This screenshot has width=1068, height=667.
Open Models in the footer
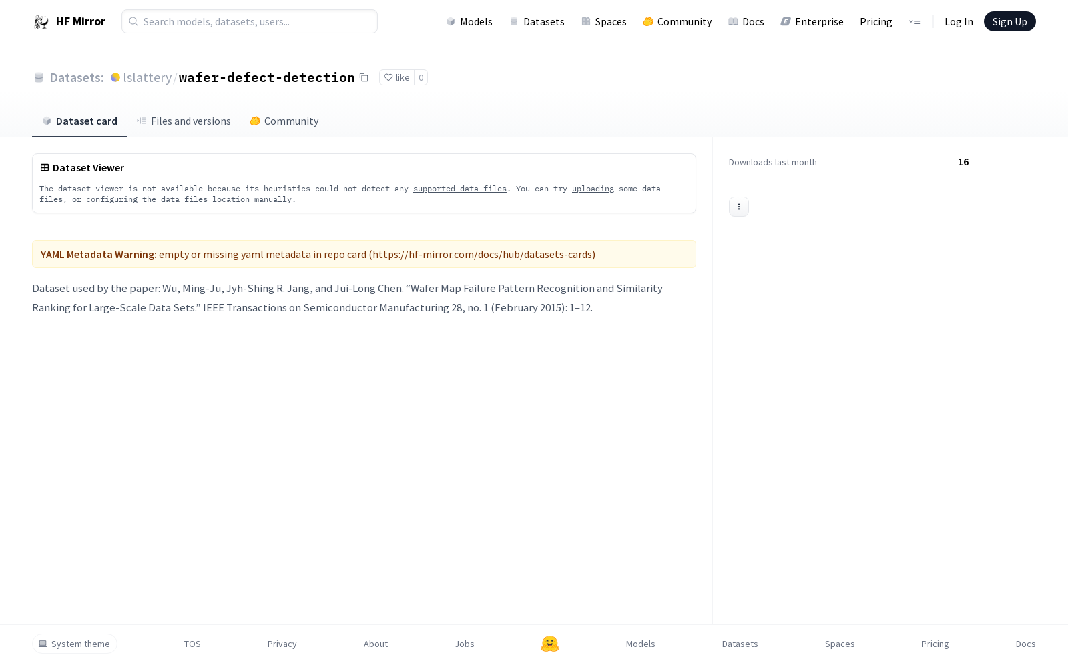tap(640, 644)
